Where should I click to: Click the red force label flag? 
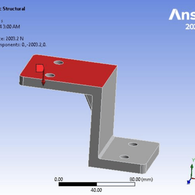[x=40, y=68]
